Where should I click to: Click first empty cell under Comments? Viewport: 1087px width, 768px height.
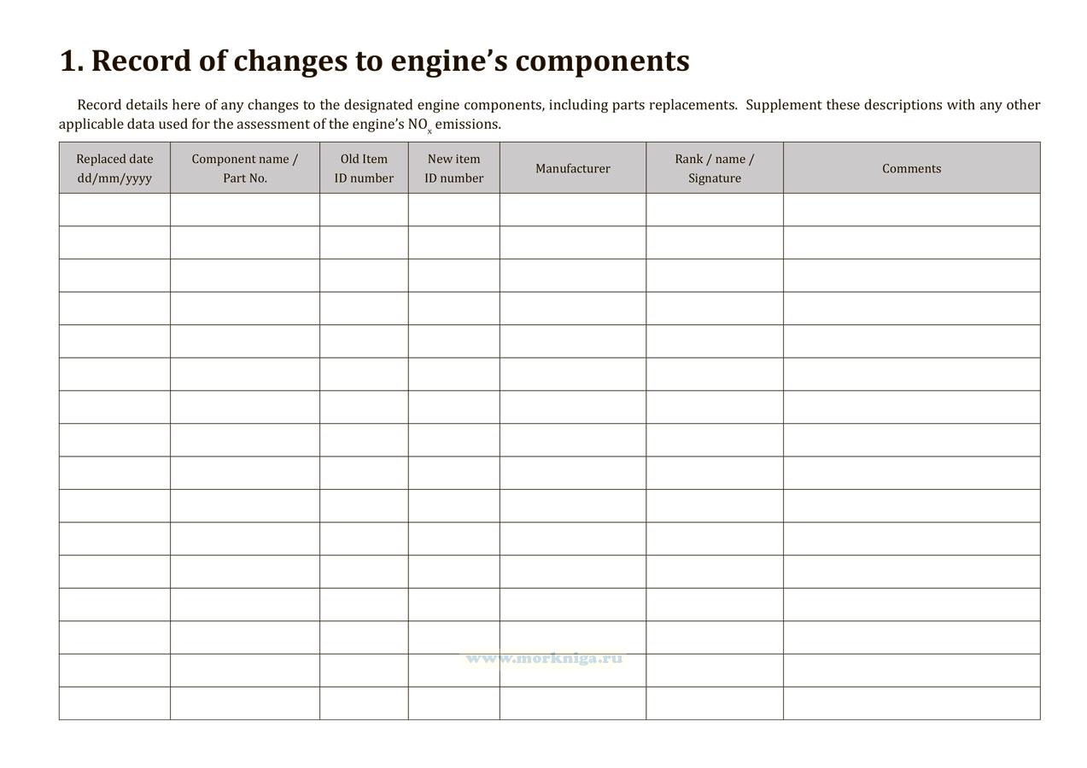pyautogui.click(x=911, y=210)
